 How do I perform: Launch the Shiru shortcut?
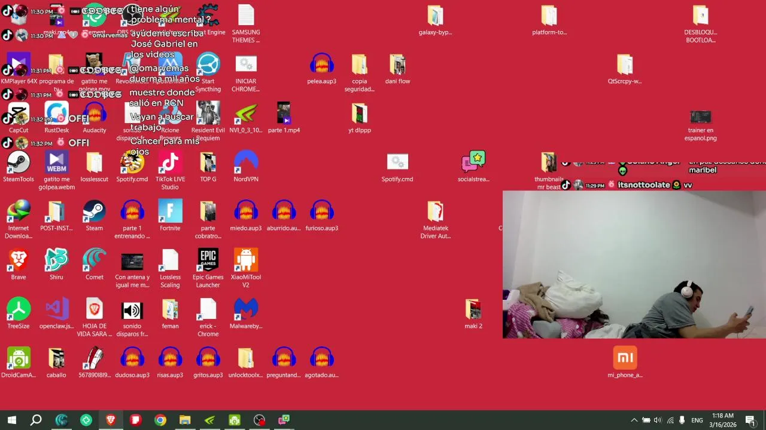coord(56,265)
